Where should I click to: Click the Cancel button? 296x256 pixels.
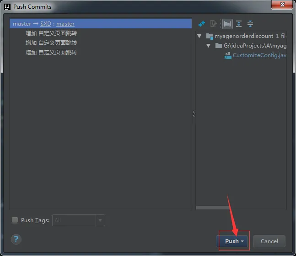[269, 241]
